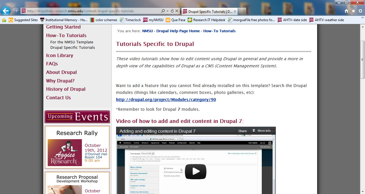
Task: Open AHTV-date side bookmark
Action: [292, 20]
